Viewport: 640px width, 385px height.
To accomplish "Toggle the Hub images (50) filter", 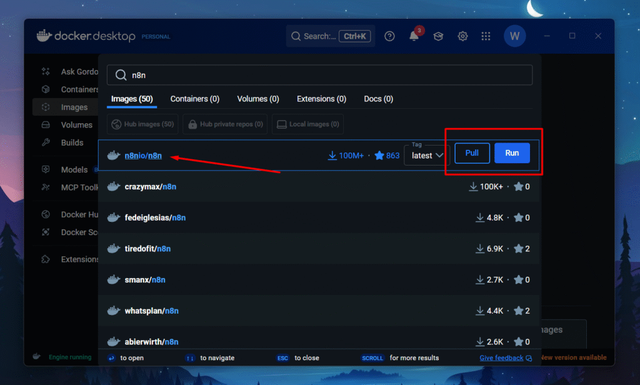I will point(142,124).
